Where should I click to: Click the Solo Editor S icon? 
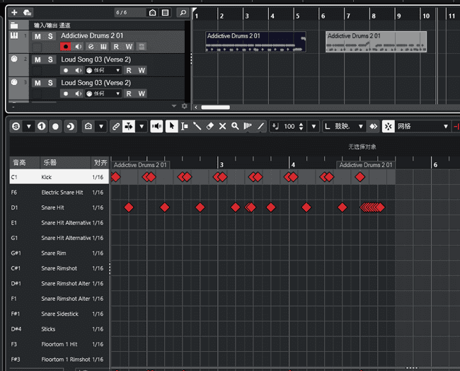(x=16, y=127)
